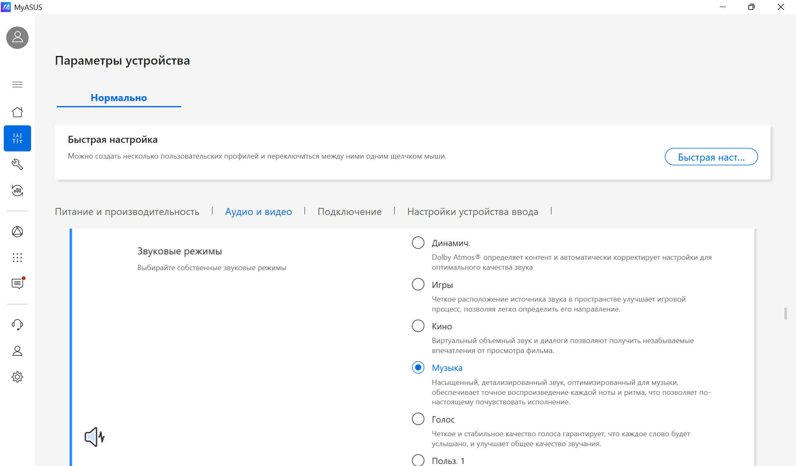This screenshot has width=796, height=466.
Task: Open Настройки устройства ввода tab
Action: pos(473,212)
